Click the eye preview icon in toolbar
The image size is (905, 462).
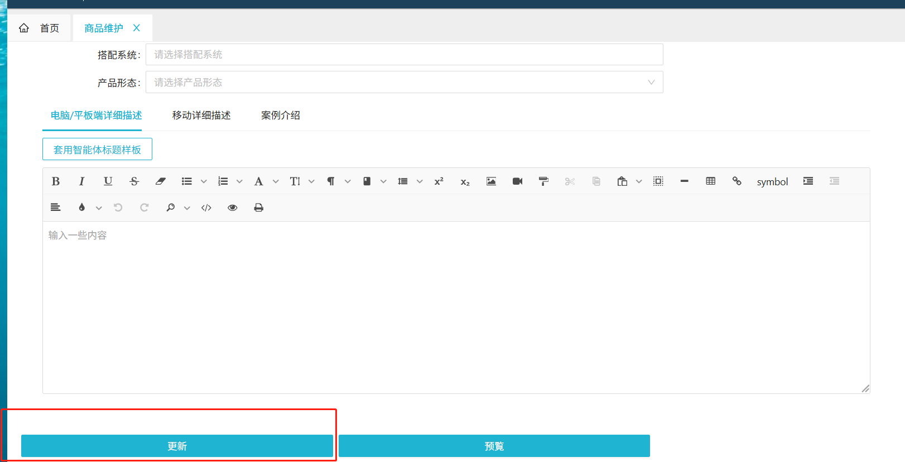233,208
